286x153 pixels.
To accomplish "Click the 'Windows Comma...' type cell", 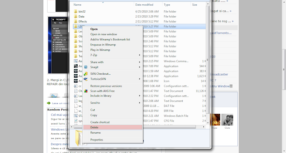I will (176, 61).
